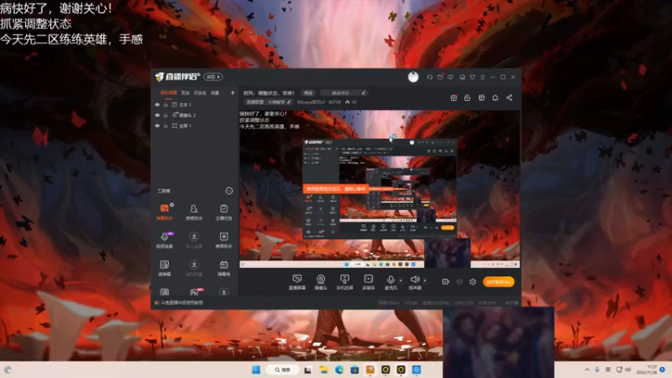
Task: Click the taskbar search box
Action: tap(282, 370)
